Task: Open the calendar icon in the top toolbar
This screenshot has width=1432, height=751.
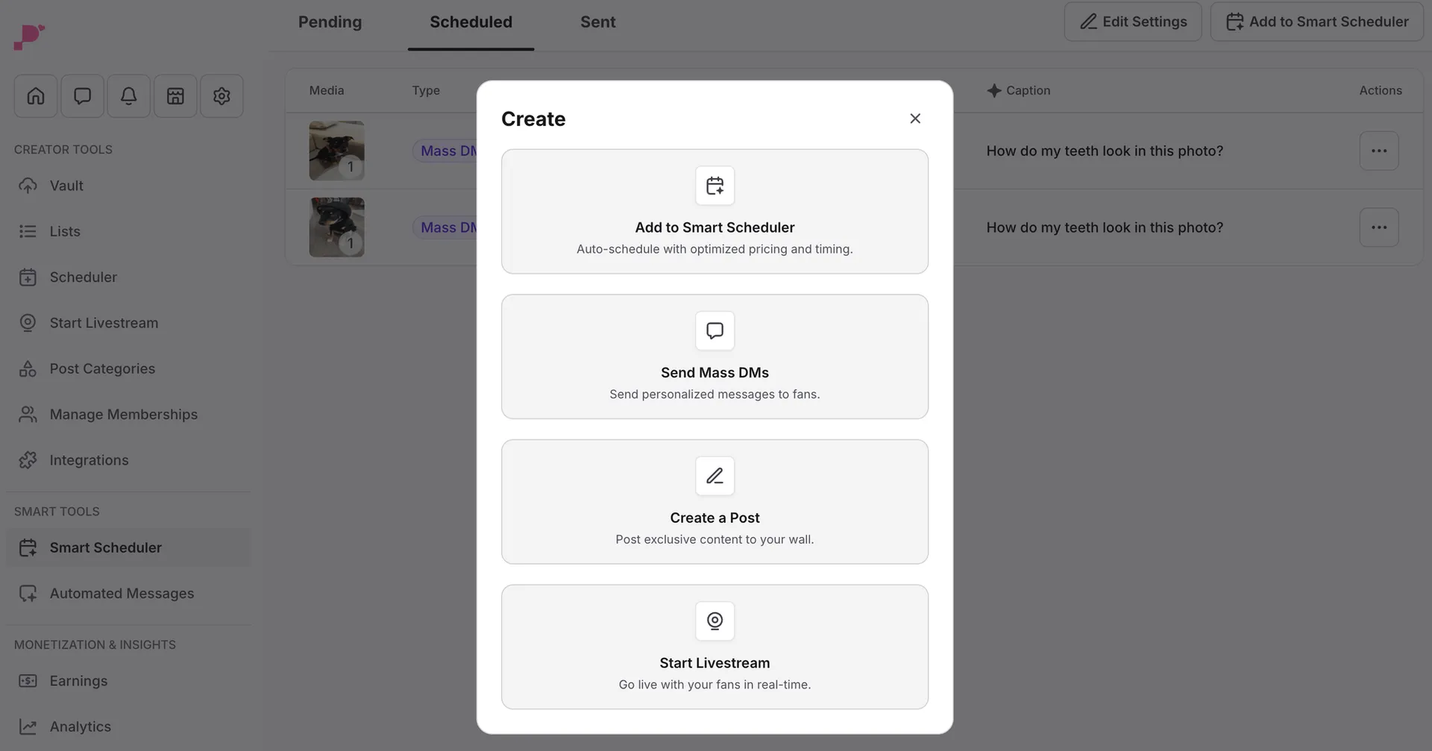Action: [175, 95]
